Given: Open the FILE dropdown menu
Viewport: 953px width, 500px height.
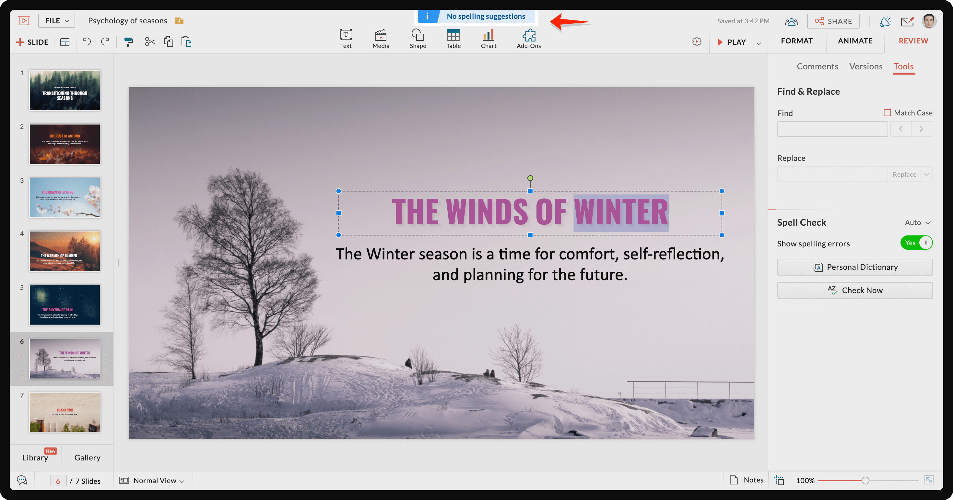Looking at the screenshot, I should (x=57, y=21).
